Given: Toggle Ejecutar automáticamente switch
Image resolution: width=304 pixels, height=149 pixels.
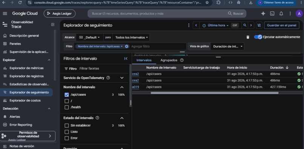Looking at the screenshot, I should [258, 37].
